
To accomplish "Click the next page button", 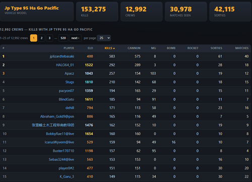I will point(75,38).
